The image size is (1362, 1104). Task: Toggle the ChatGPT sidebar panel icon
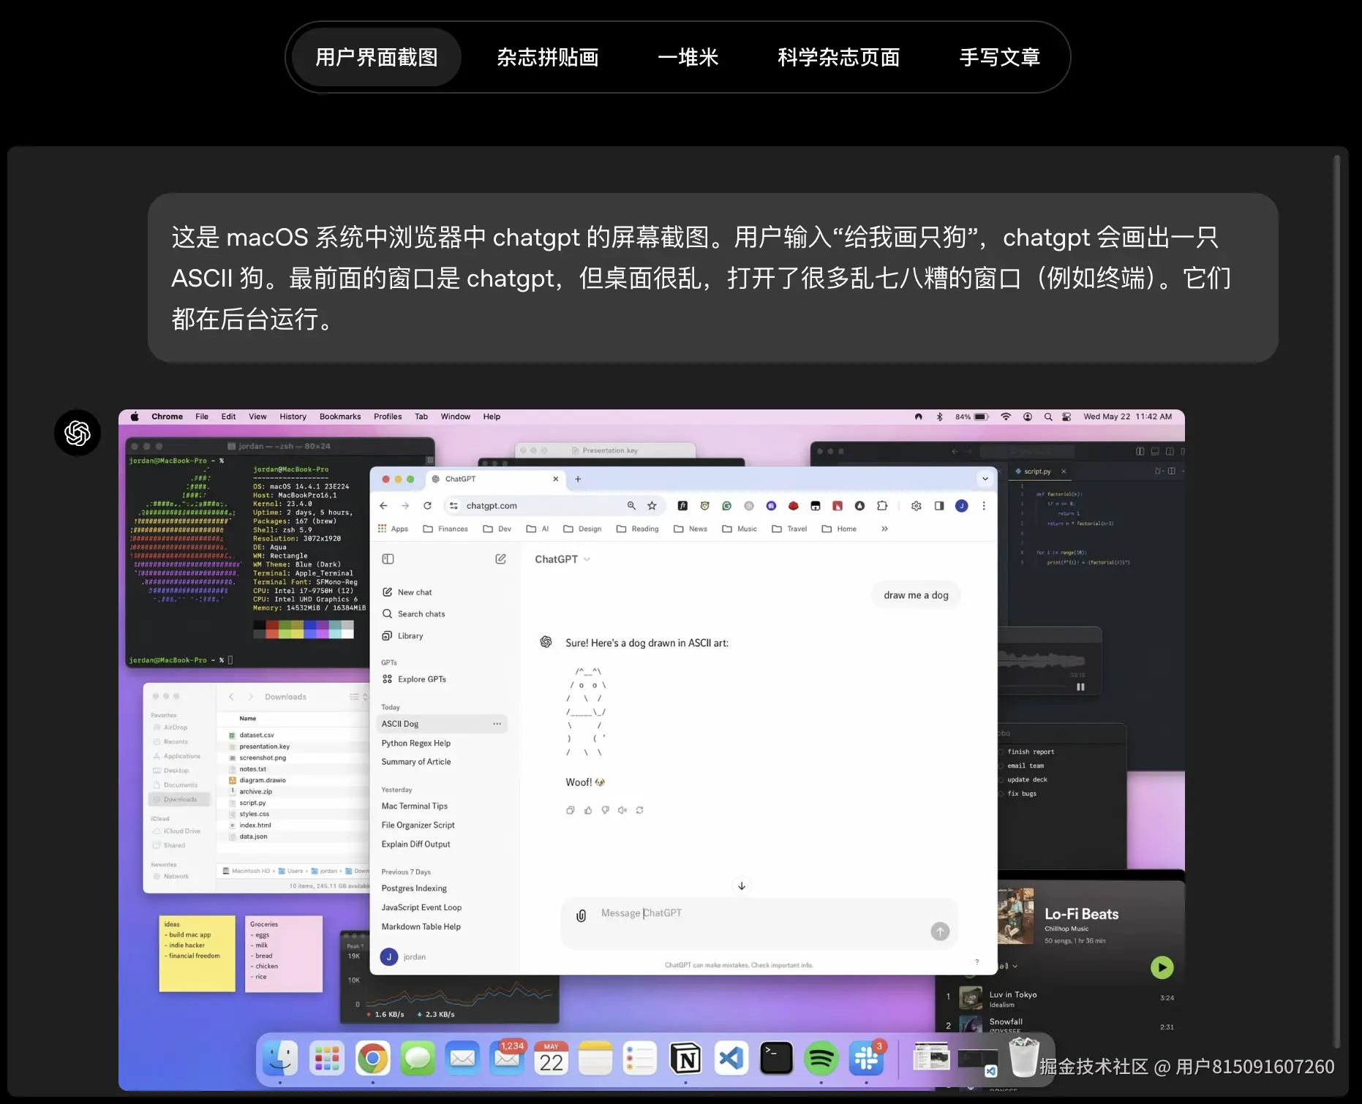click(x=388, y=559)
